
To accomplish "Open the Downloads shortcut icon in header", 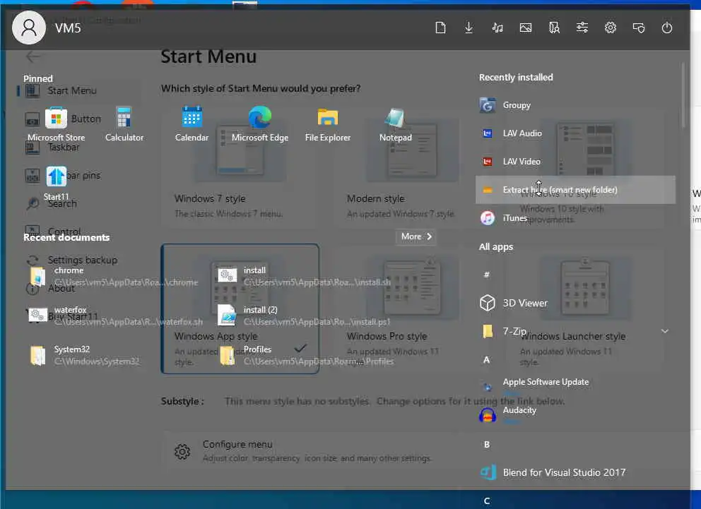I will click(x=469, y=28).
